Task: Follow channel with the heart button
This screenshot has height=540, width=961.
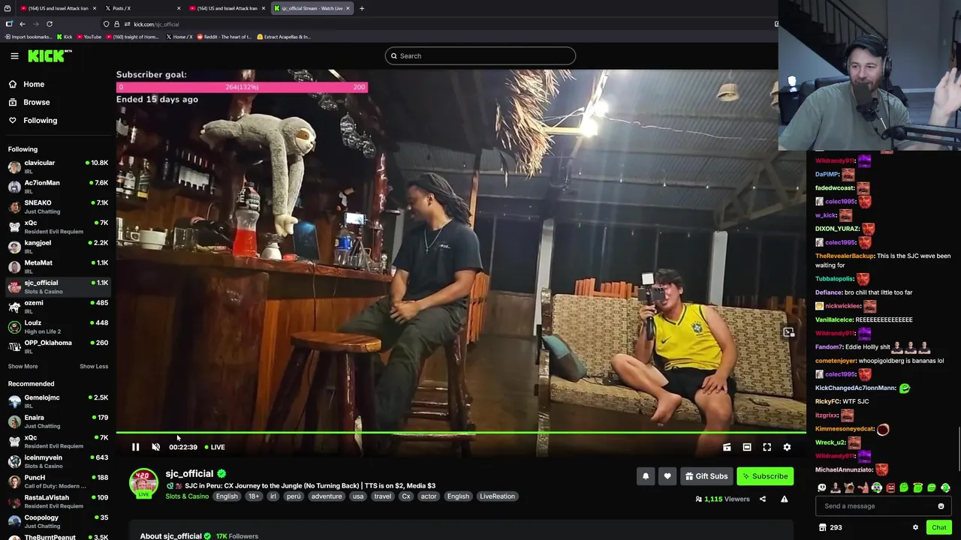Action: 667,476
